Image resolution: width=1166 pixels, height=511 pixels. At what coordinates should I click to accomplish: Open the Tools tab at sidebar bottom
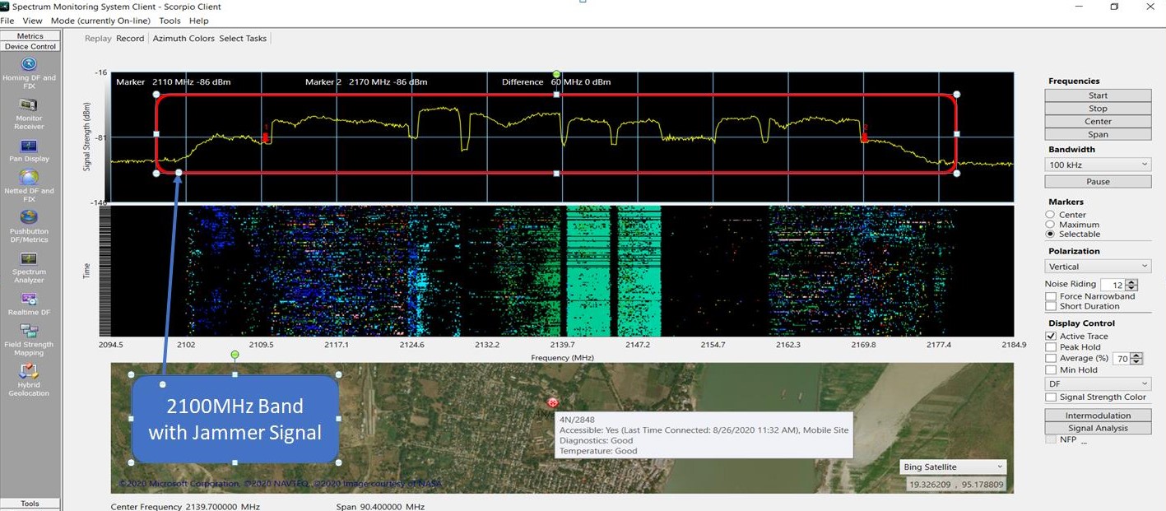(30, 503)
